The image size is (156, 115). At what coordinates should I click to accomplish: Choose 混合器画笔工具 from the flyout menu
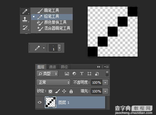(52, 28)
